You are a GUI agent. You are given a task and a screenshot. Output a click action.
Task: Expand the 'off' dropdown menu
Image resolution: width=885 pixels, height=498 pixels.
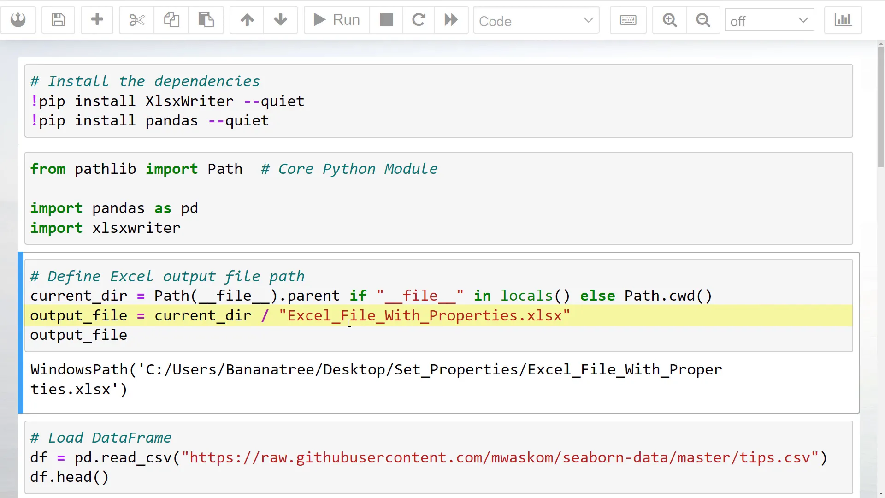pos(769,21)
